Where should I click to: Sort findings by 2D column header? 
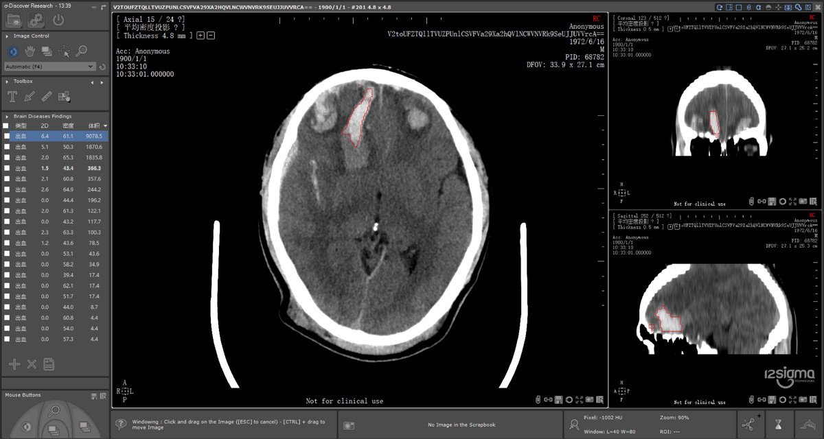[45, 126]
